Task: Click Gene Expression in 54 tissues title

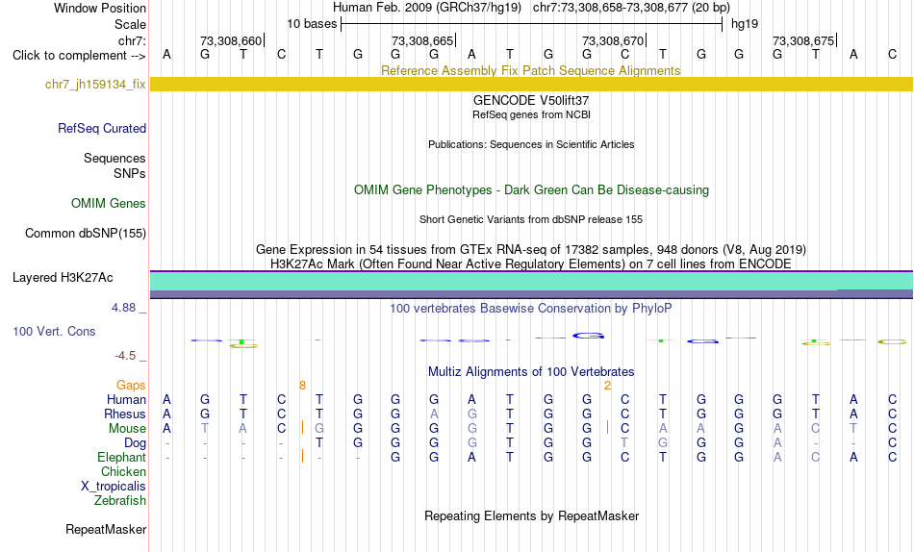Action: pos(531,249)
